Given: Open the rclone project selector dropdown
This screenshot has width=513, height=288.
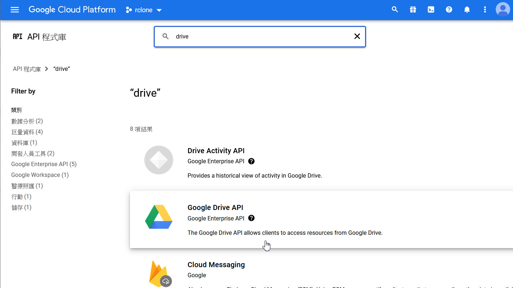Looking at the screenshot, I should pyautogui.click(x=144, y=10).
